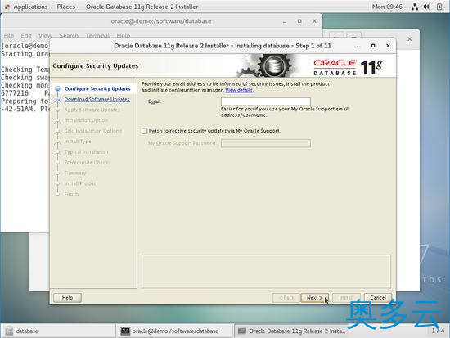Open Edit menu in terminal window

pos(26,36)
